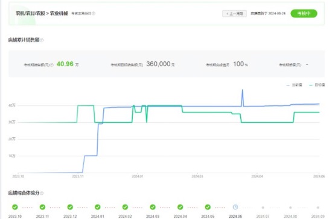
Task: Open the 2024.06 clock pending icon
Action: tap(235, 207)
